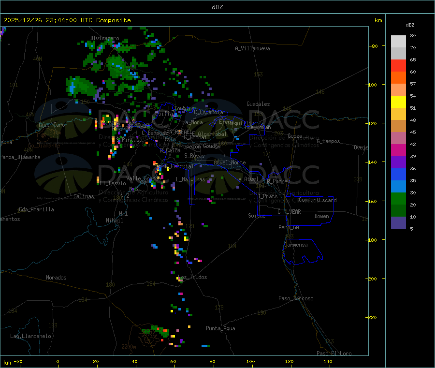This screenshot has width=435, height=368.
Task: Click the red 60–65 dBZ legend swatch
Action: (x=398, y=65)
